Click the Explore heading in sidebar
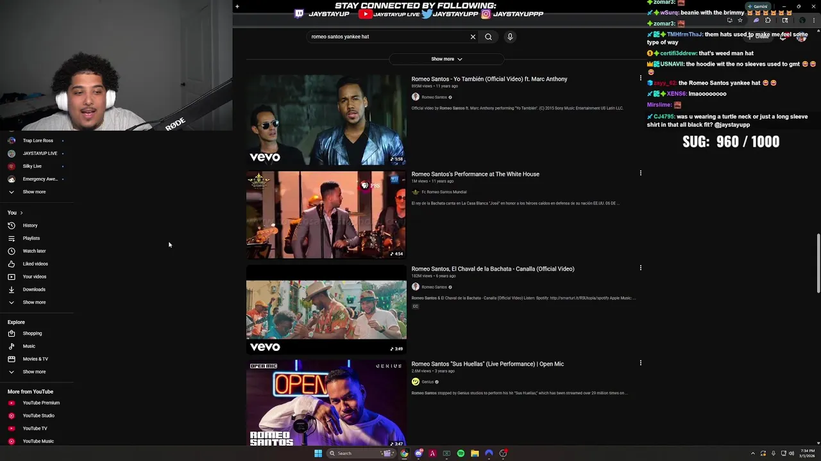 pos(16,322)
